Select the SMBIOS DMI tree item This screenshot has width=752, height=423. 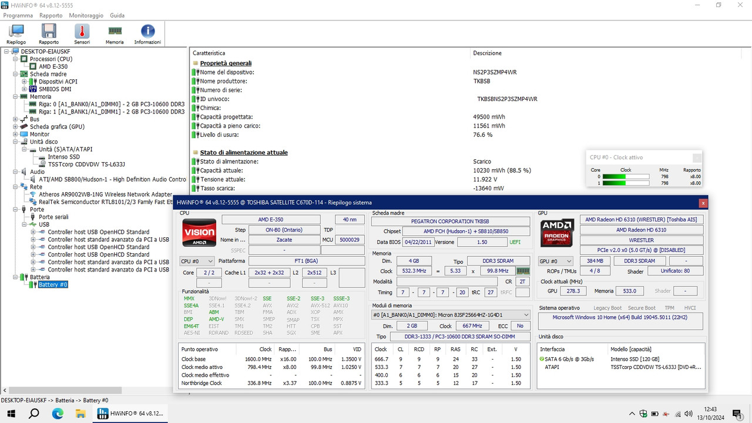point(55,89)
